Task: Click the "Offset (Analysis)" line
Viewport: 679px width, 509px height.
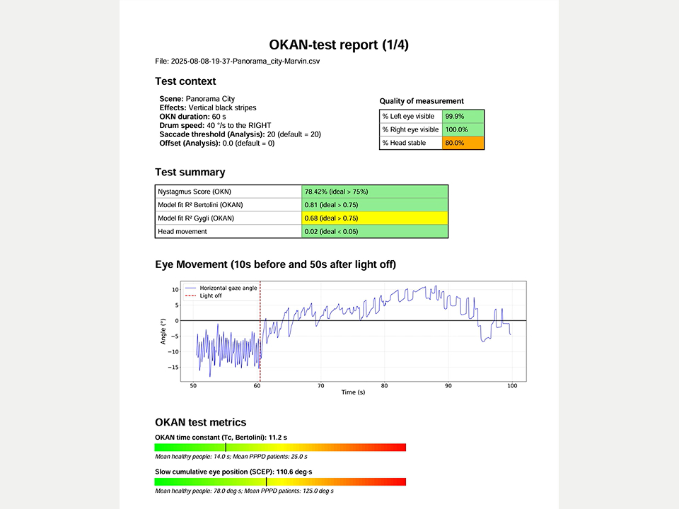Action: tap(217, 144)
